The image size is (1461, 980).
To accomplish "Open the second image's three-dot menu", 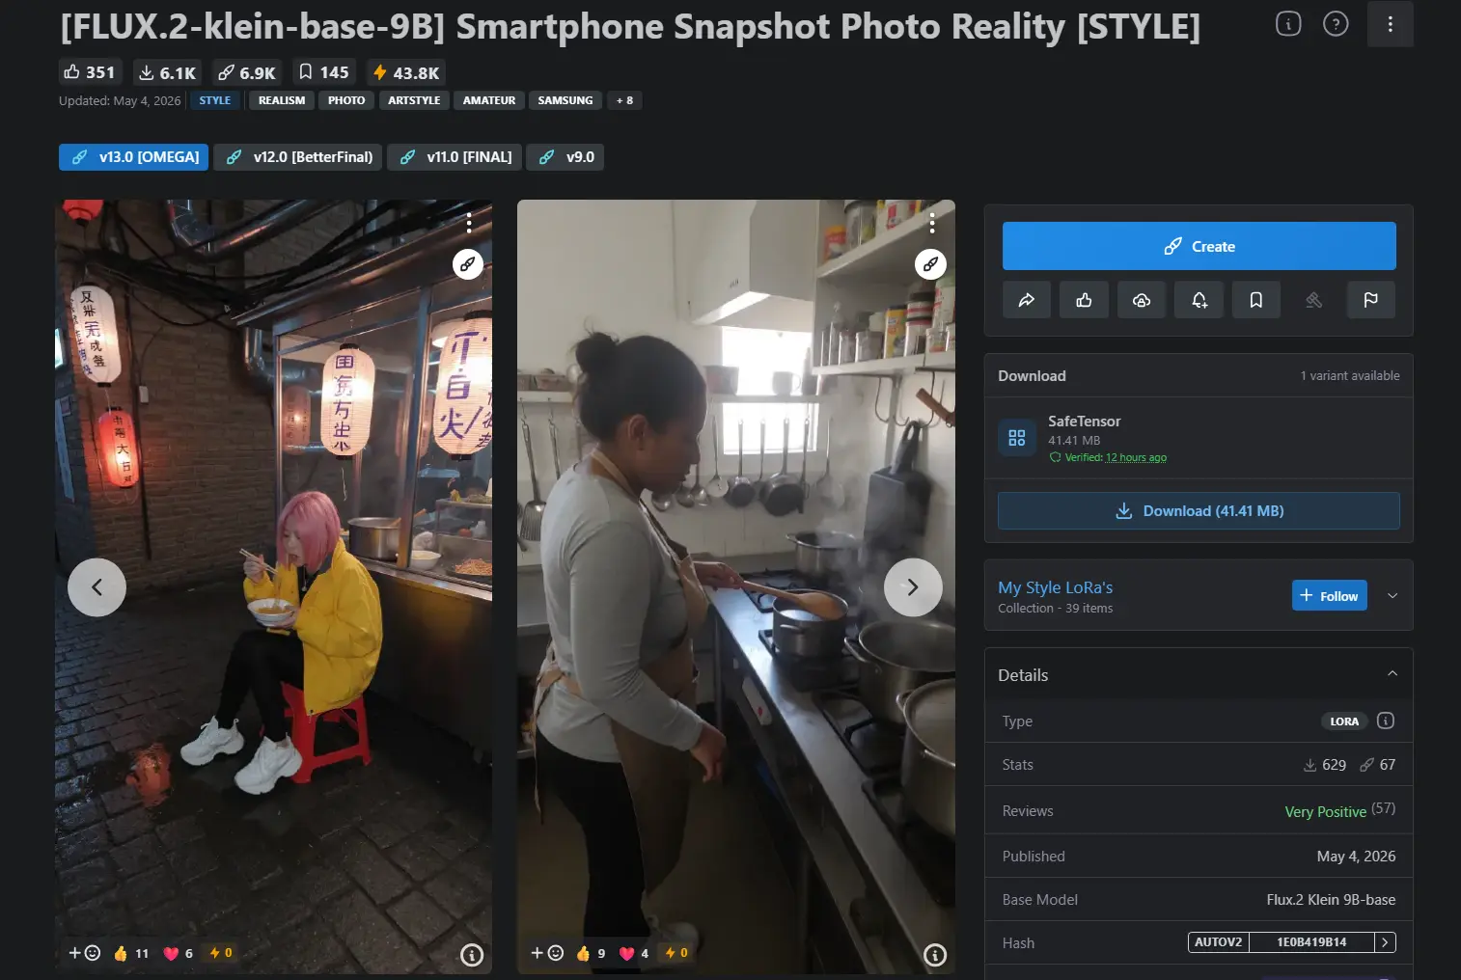I will pos(932,224).
